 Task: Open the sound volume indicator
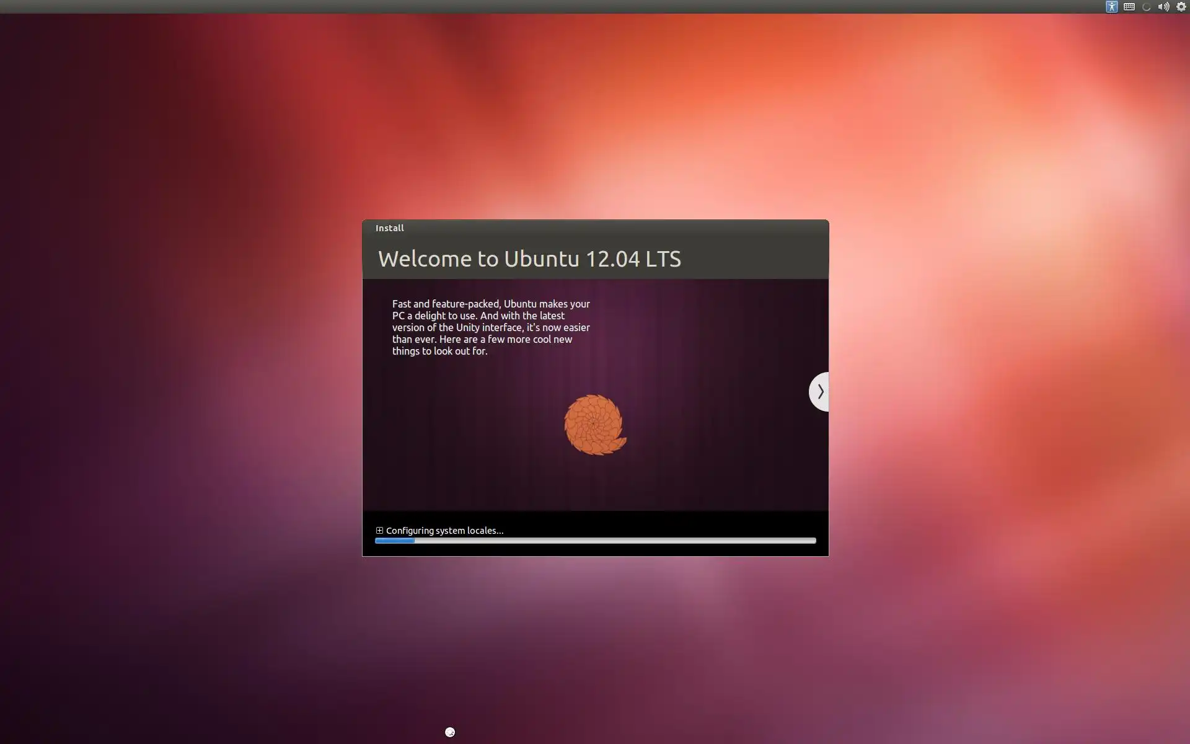coord(1163,7)
